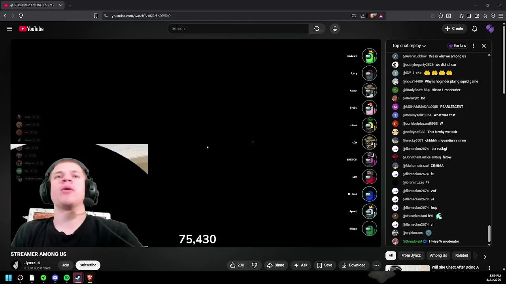This screenshot has width=506, height=284.
Task: Expand the Top chat replay dropdown
Action: (409, 46)
